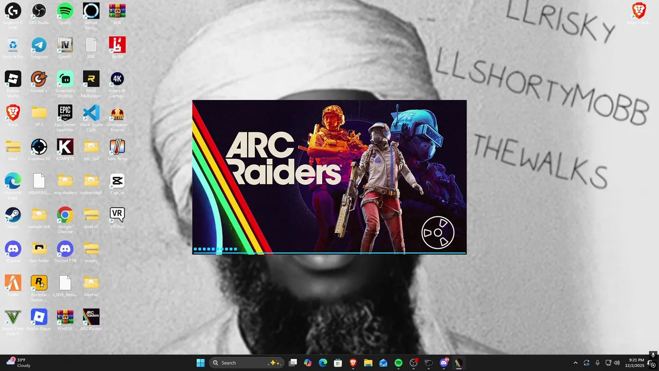Select the Brave shortcut beside SP 2 folder

[x=13, y=116]
